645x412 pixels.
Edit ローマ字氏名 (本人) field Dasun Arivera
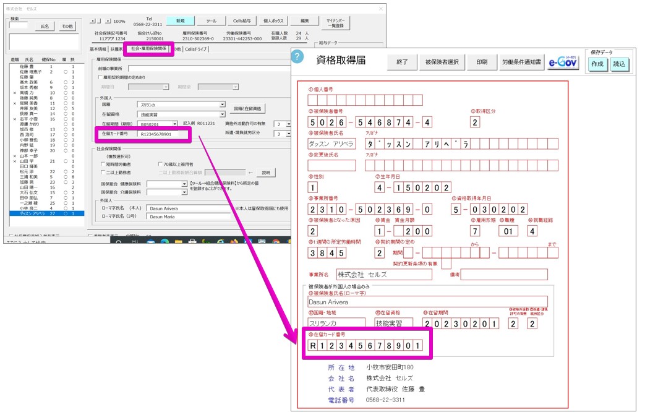(x=189, y=208)
